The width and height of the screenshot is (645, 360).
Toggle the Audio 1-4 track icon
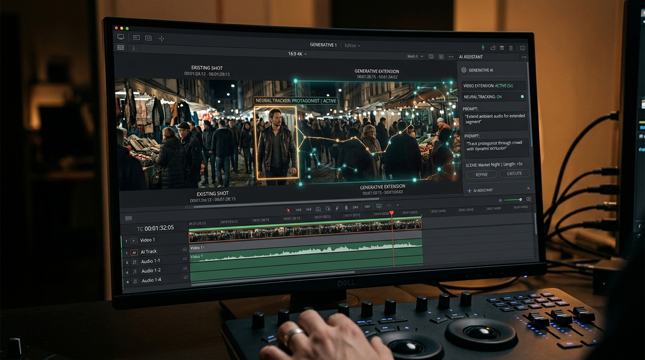tap(135, 281)
